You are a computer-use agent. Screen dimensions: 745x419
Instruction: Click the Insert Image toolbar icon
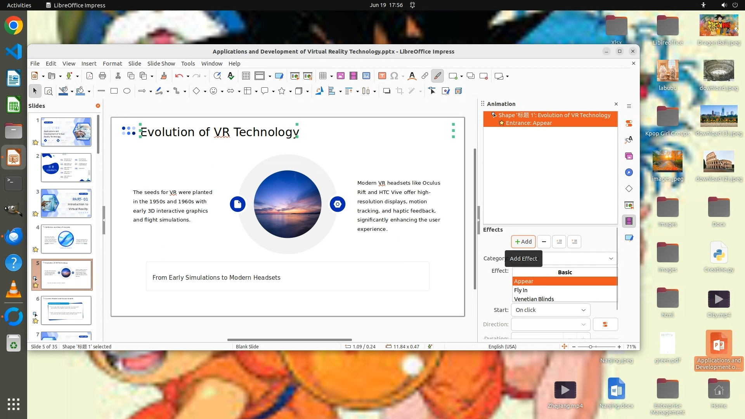[340, 76]
